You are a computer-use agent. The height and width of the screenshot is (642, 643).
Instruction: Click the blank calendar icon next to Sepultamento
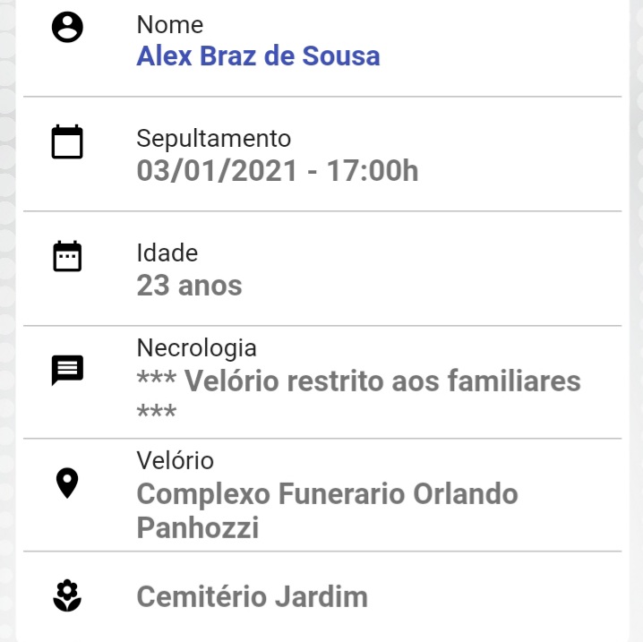[x=67, y=141]
